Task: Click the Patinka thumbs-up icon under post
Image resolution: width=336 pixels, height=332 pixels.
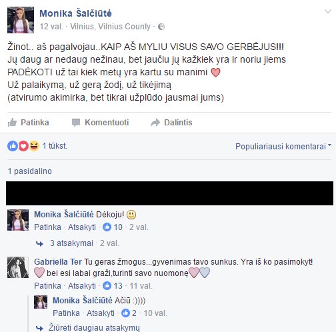Action: (x=12, y=123)
